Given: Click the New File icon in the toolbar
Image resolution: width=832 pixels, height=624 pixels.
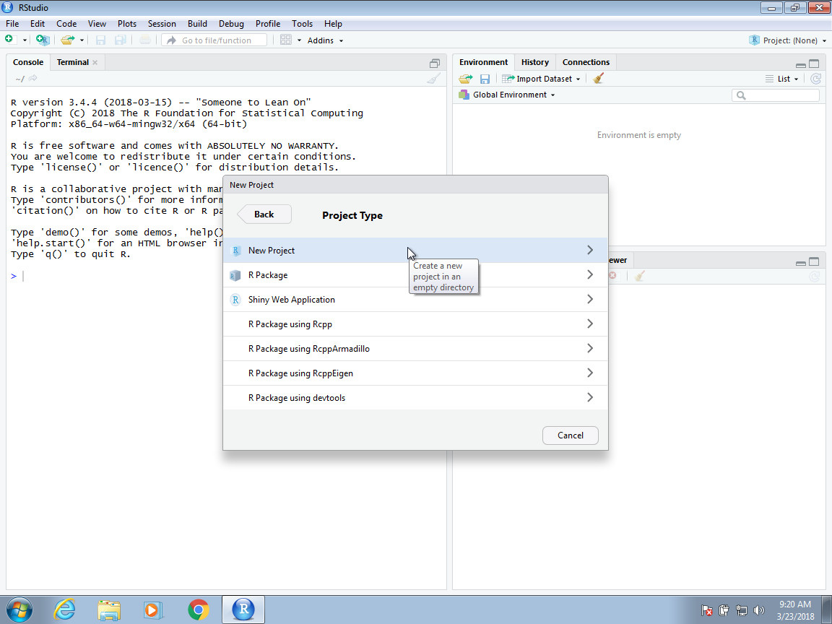Looking at the screenshot, I should tap(9, 39).
